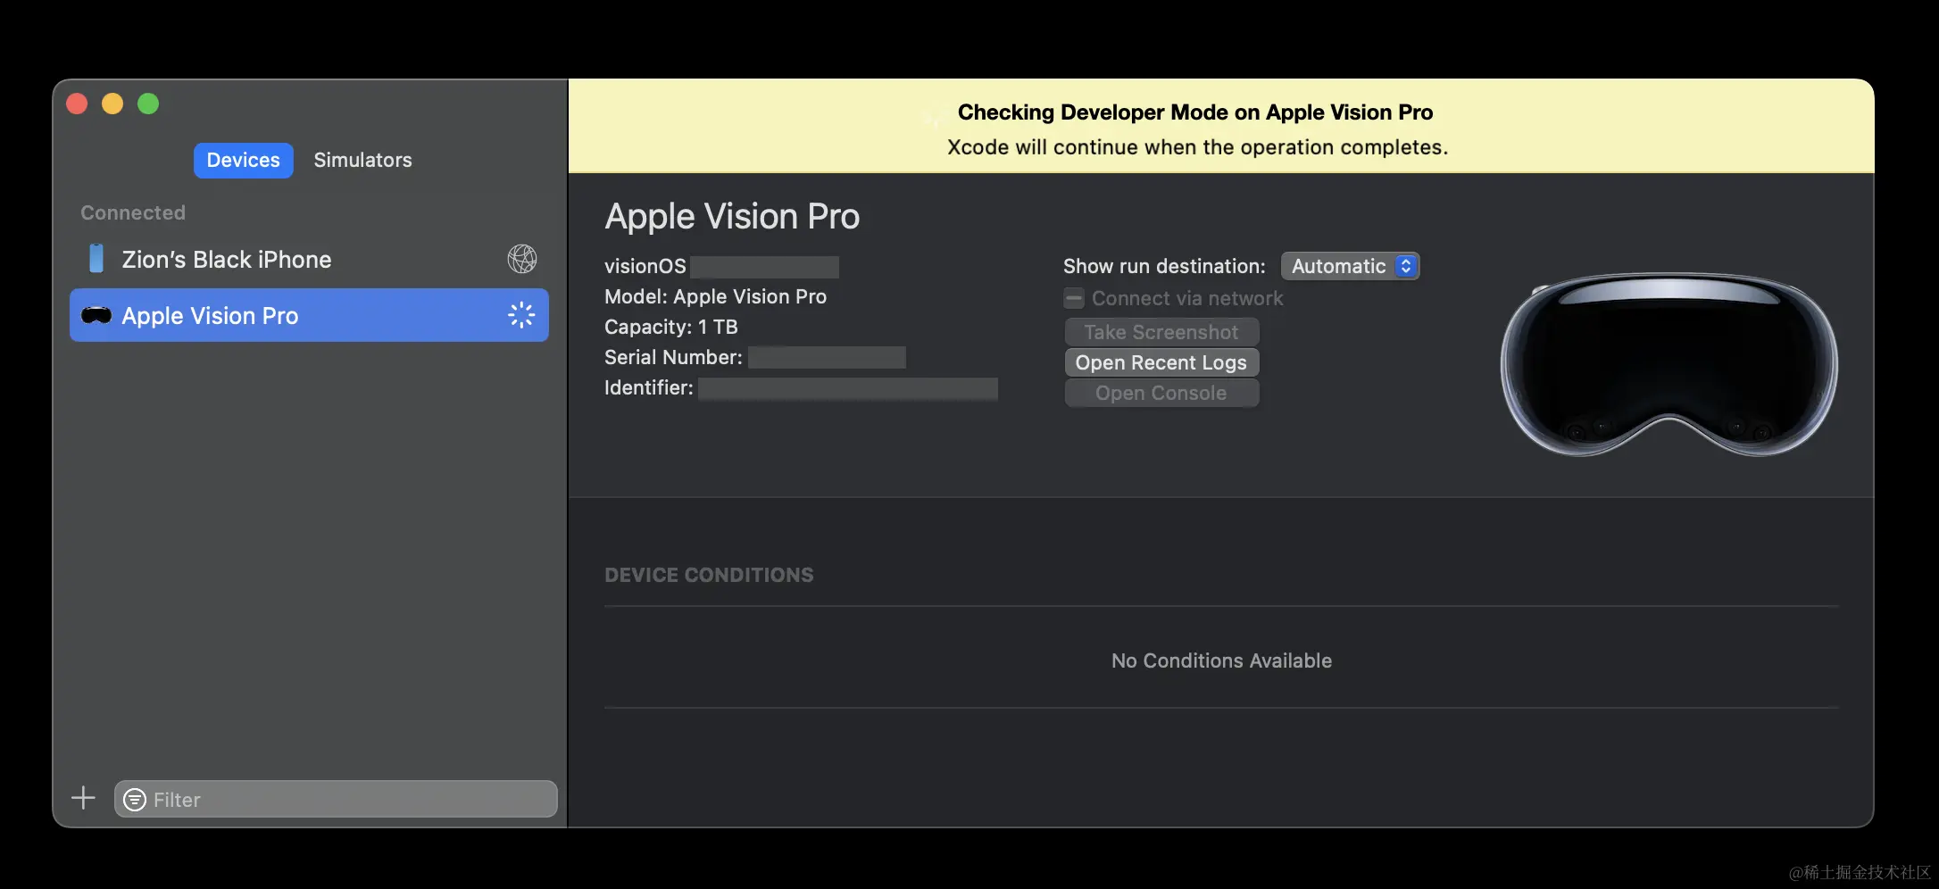This screenshot has width=1939, height=889.
Task: Click the Vision Pro headset icon in sidebar
Action: 96,315
